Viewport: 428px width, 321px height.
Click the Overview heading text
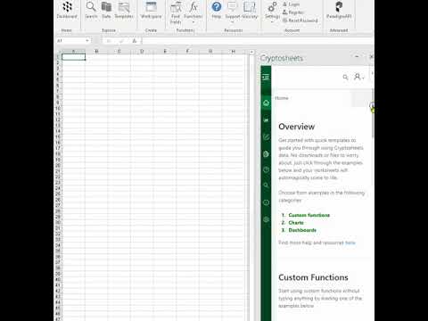pos(296,127)
